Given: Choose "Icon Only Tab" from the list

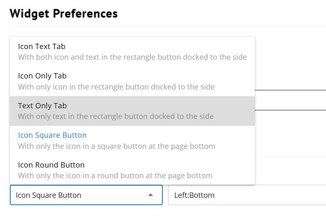Looking at the screenshot, I should pyautogui.click(x=42, y=76).
